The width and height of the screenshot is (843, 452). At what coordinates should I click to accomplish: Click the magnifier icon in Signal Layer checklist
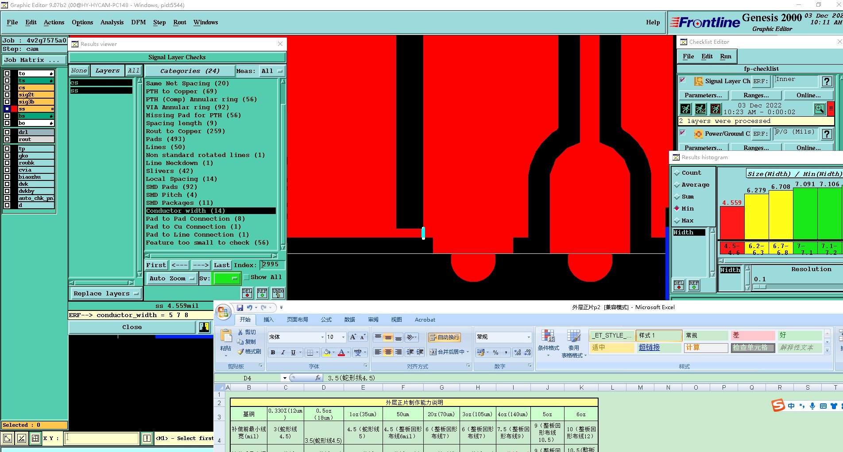click(820, 109)
